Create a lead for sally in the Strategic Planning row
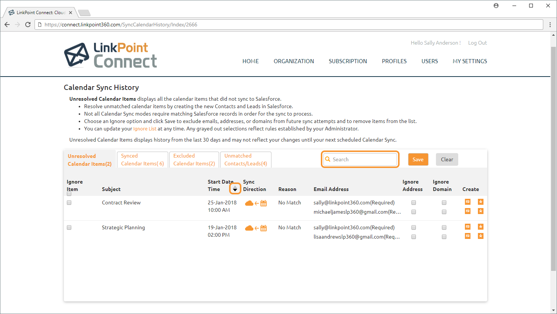 tap(481, 227)
